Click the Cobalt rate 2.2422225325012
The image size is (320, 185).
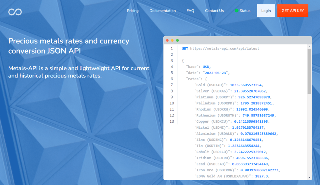tap(250, 152)
